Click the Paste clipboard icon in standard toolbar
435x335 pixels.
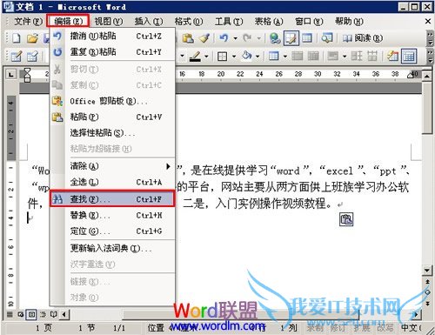tap(188, 38)
